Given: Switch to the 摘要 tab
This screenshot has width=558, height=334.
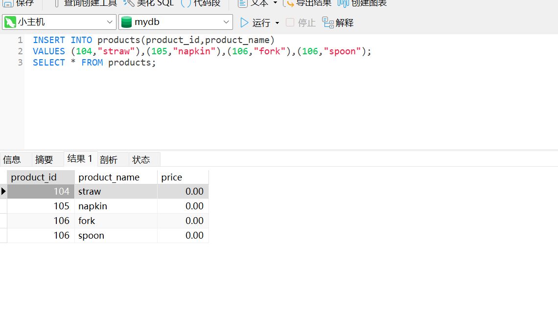Looking at the screenshot, I should pos(44,159).
